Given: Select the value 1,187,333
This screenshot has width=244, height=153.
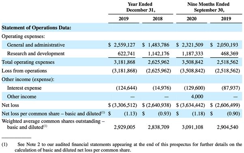Looking at the screenshot, I should (193, 54).
